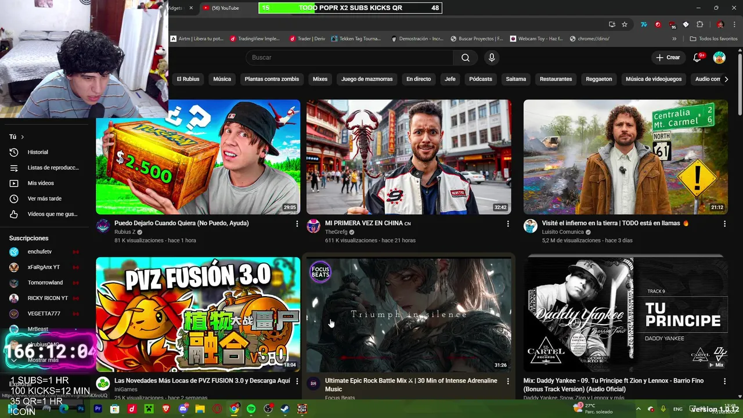Select Reggaeton category chip

pos(599,79)
